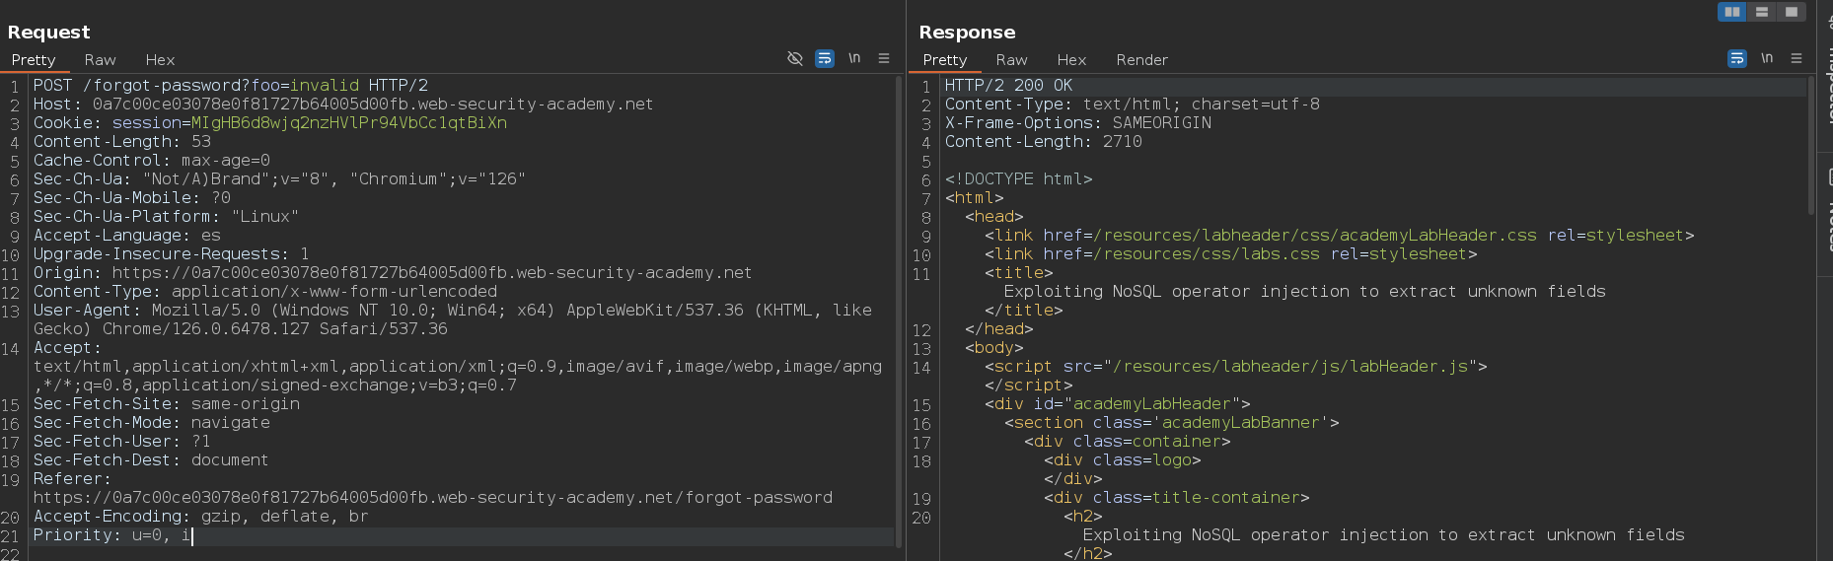1833x561 pixels.
Task: Switch to Response Raw tab
Action: click(x=1011, y=60)
